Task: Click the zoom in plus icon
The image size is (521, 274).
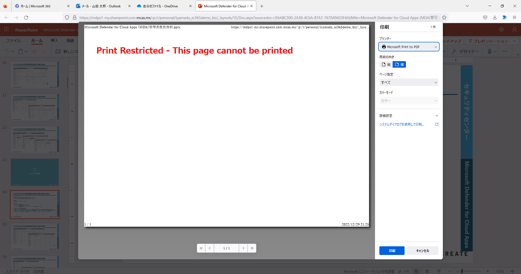Action: click(488, 271)
